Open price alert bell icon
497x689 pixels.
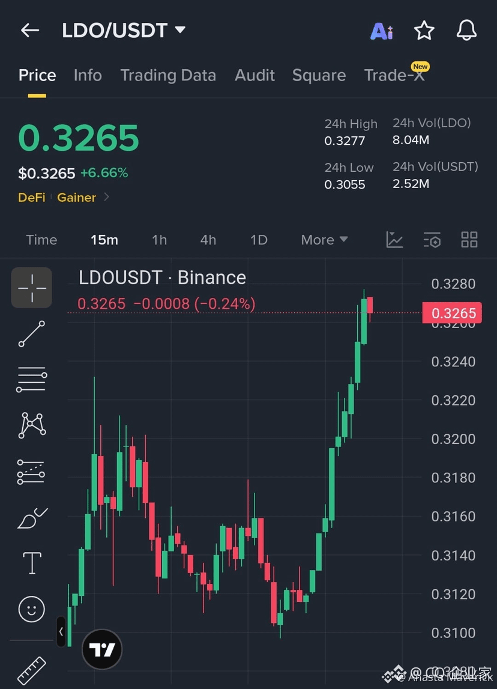(466, 30)
